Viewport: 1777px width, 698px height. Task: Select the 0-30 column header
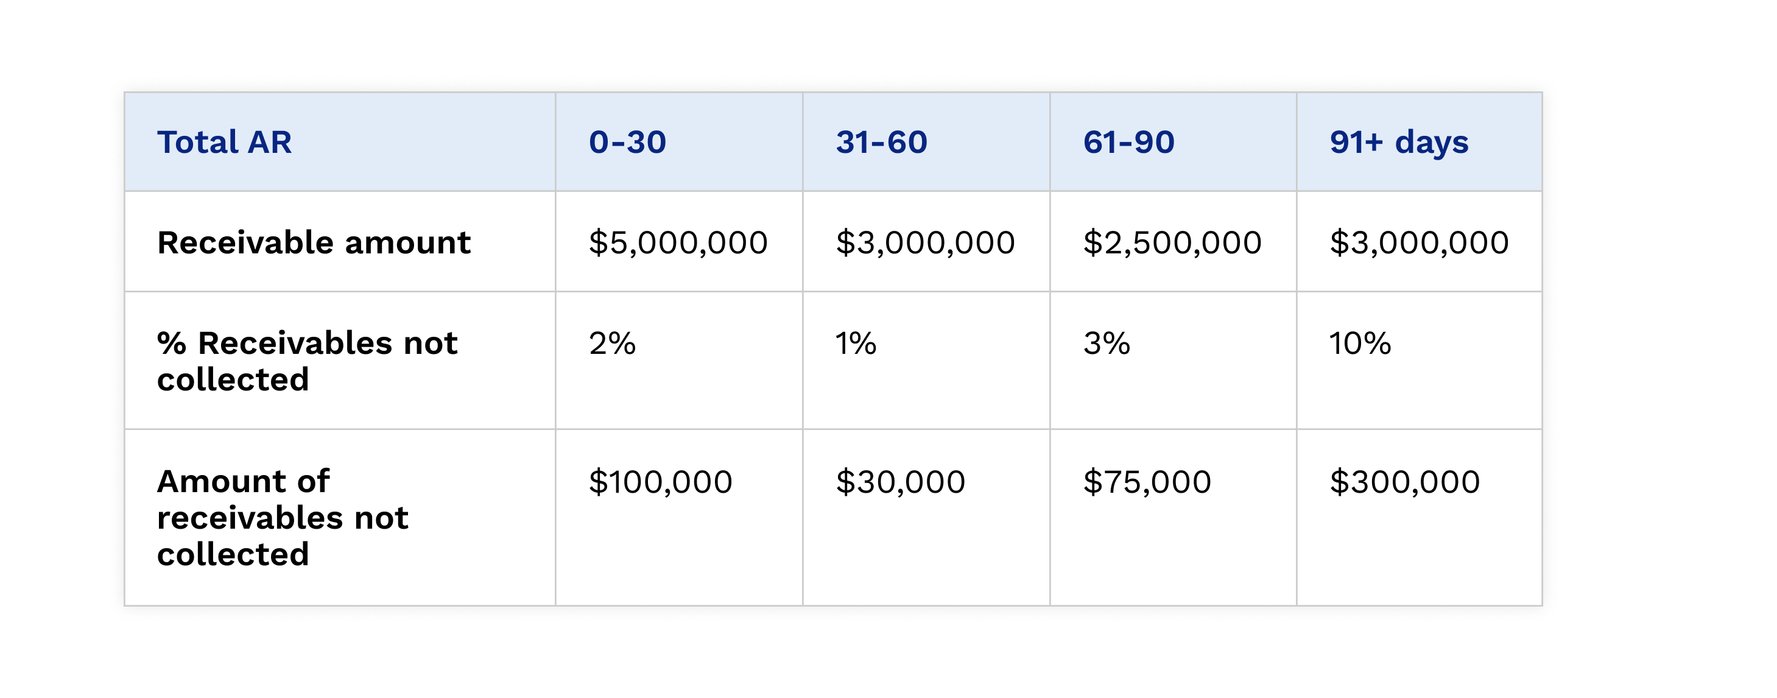[x=679, y=142]
